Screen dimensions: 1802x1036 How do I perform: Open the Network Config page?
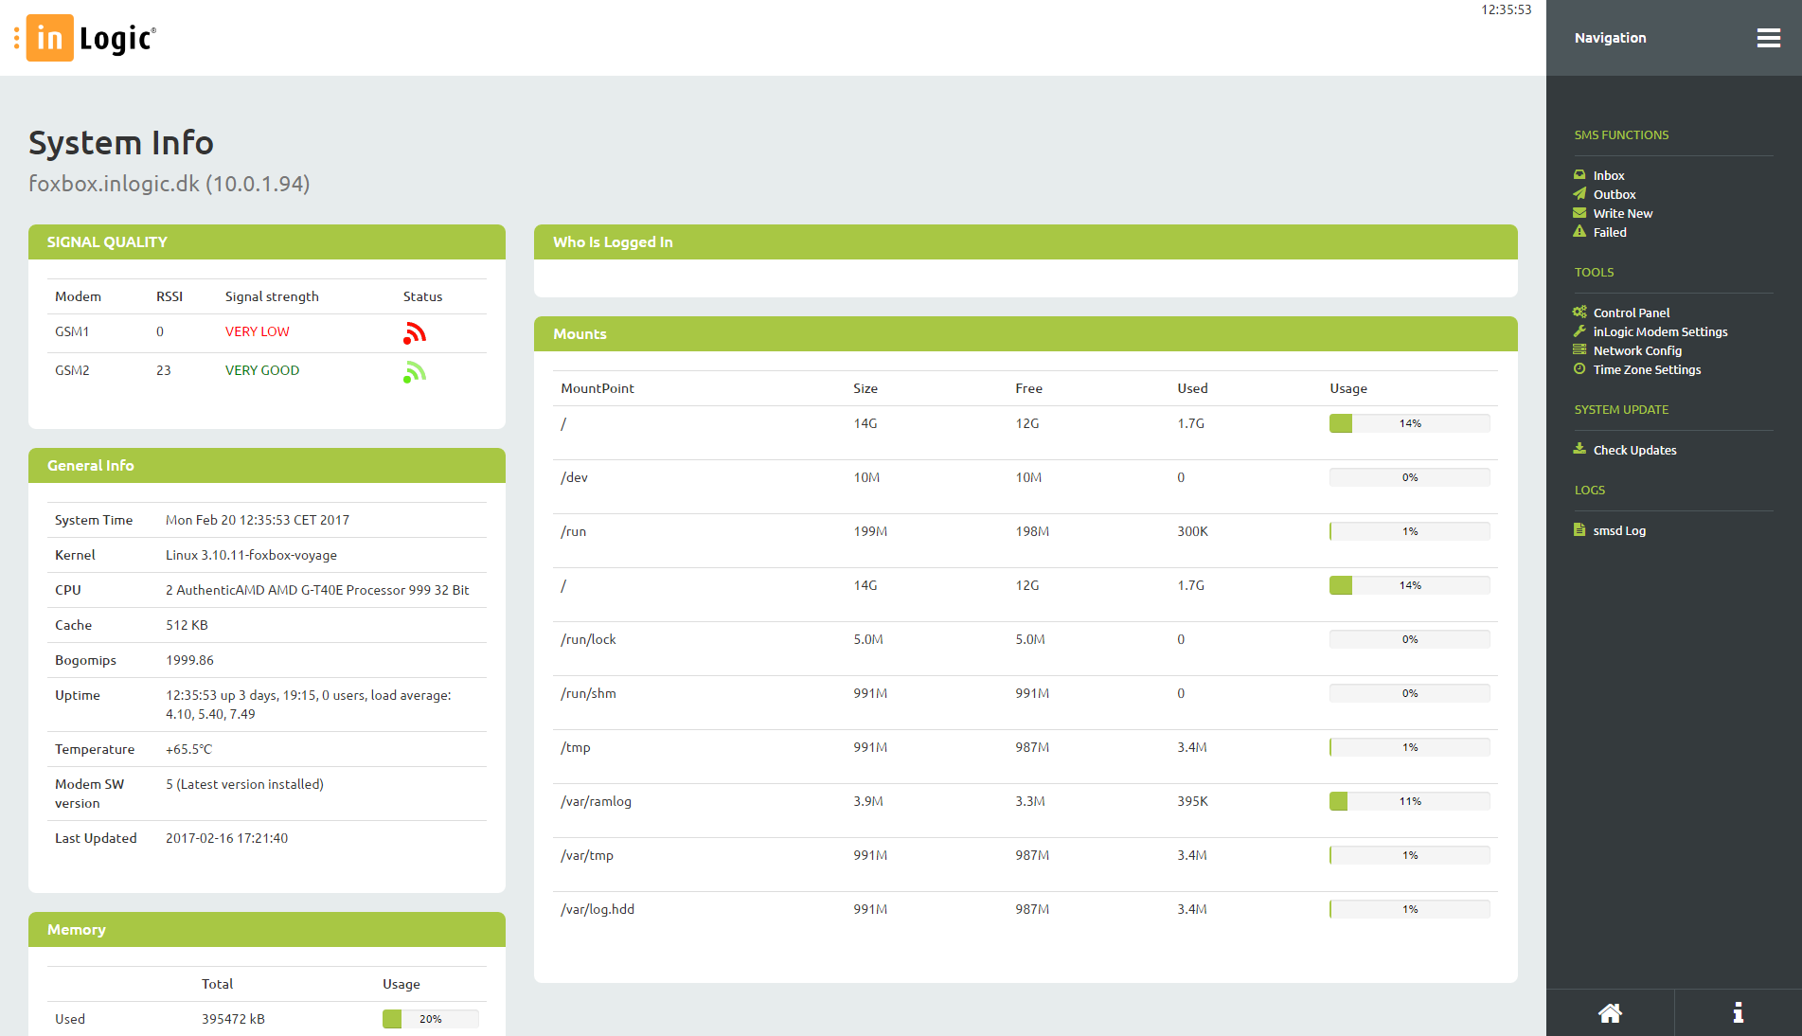[1637, 350]
